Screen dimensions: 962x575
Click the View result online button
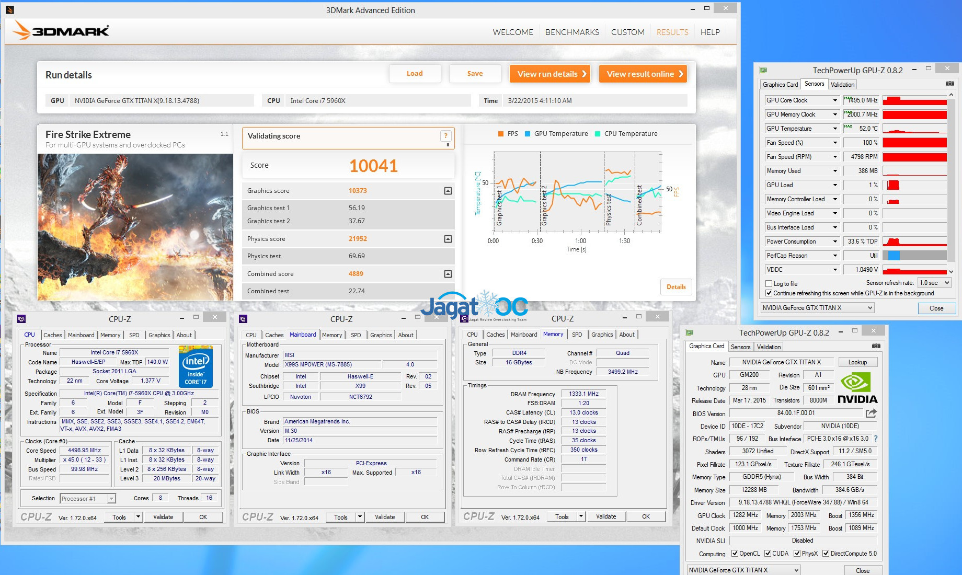pyautogui.click(x=643, y=74)
